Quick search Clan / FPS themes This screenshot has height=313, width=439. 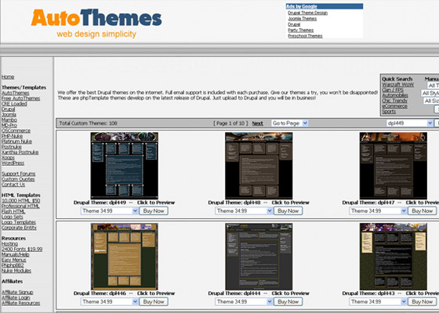coord(393,90)
